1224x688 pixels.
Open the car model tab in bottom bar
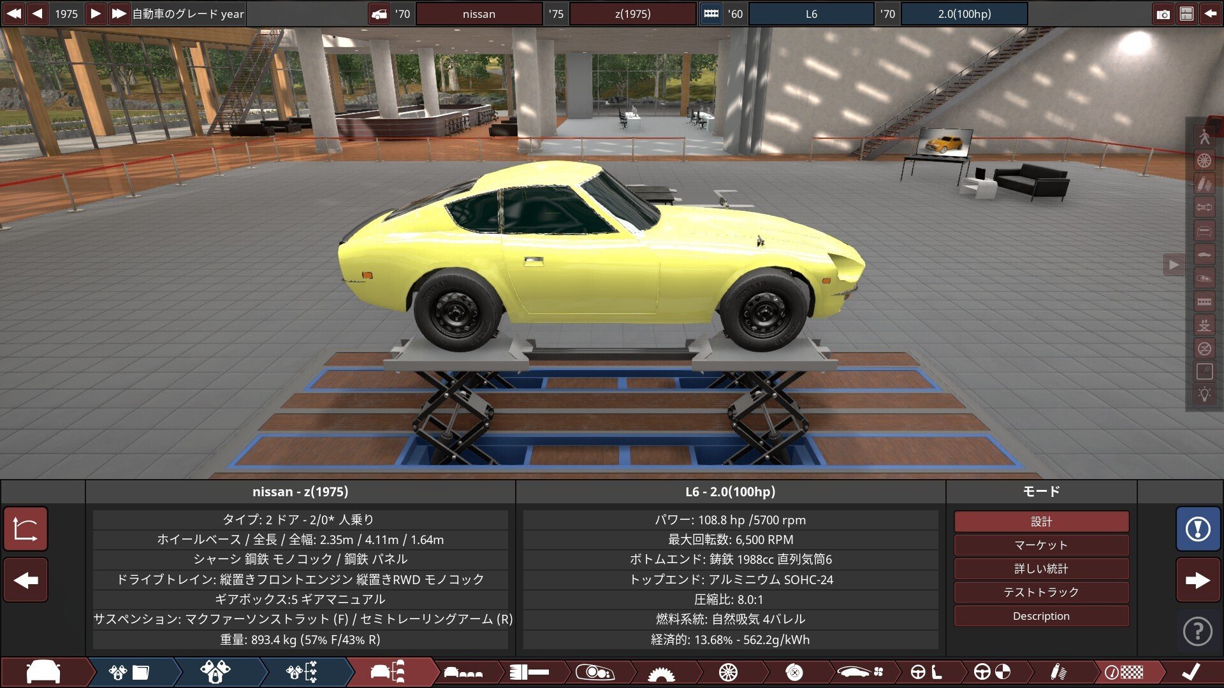[x=43, y=672]
